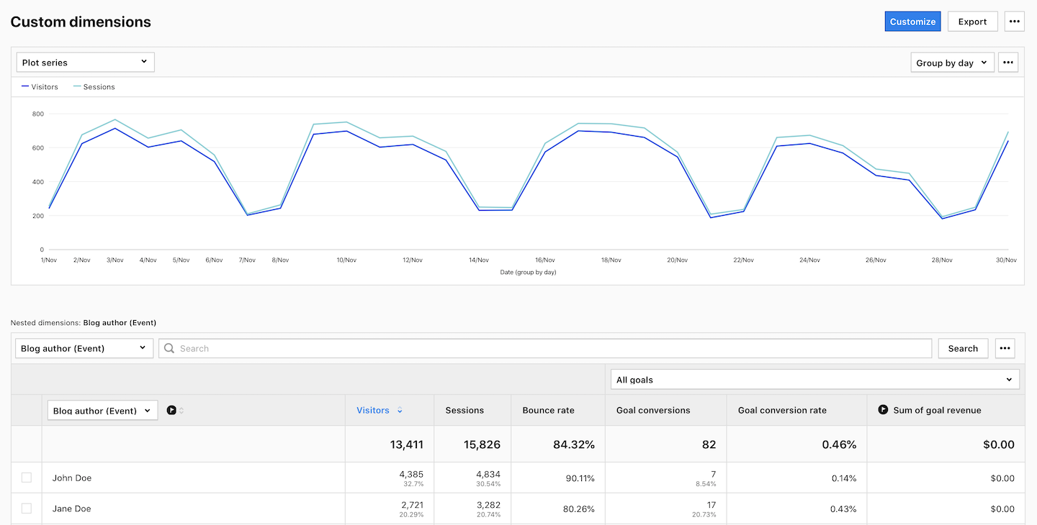Click the Sum of goal revenue column header
Screen dimensions: 1037x525
(x=937, y=410)
